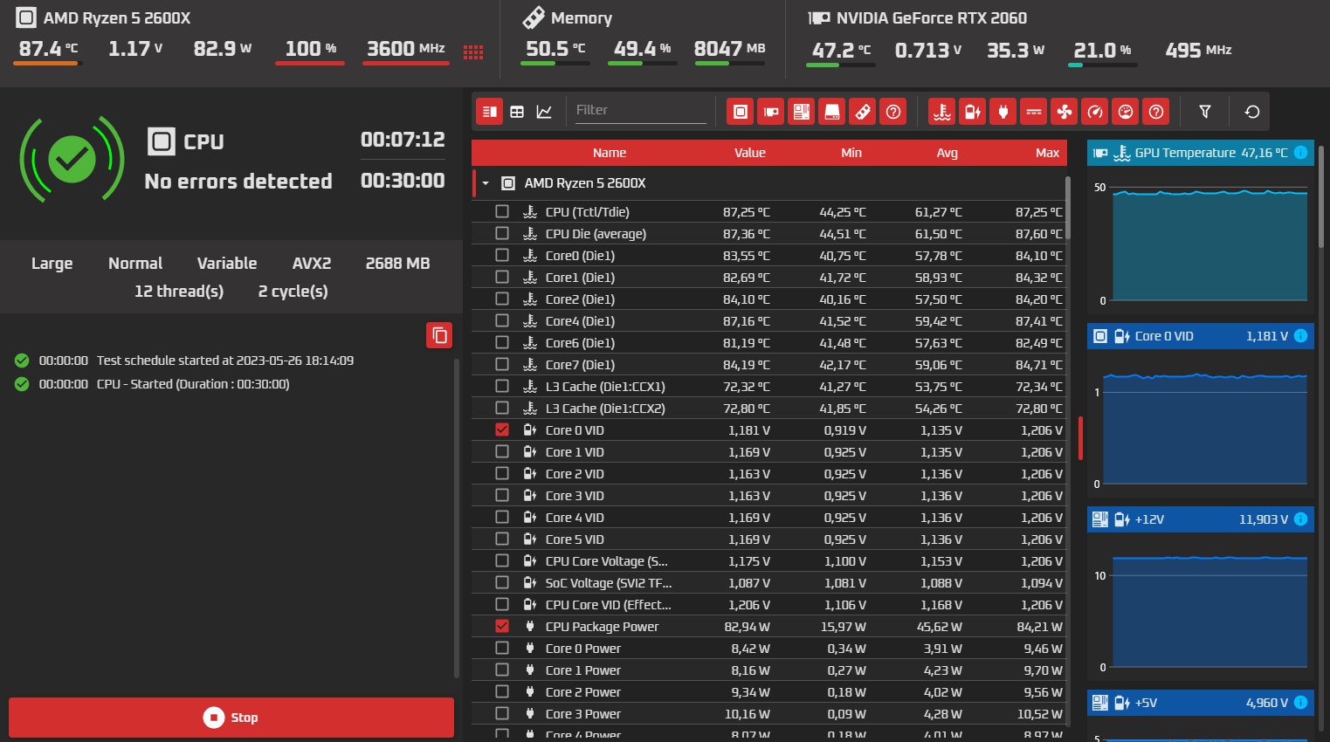Viewport: 1330px width, 742px height.
Task: Toggle the speedometer frequency filter icon
Action: (x=1095, y=112)
